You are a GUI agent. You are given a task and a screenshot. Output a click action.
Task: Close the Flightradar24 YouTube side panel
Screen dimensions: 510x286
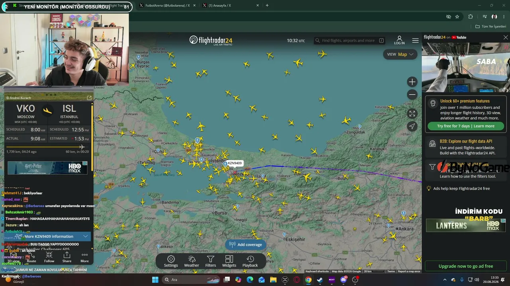click(506, 37)
